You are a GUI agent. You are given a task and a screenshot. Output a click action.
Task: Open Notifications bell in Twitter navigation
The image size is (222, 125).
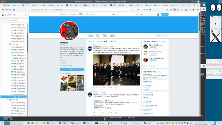click(x=81, y=14)
